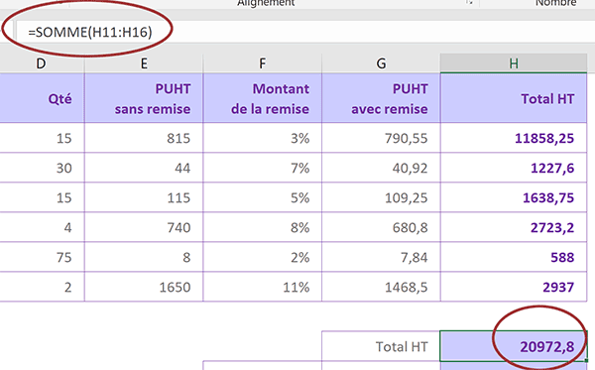This screenshot has height=370, width=595.
Task: Select column F header
Action: coord(262,63)
